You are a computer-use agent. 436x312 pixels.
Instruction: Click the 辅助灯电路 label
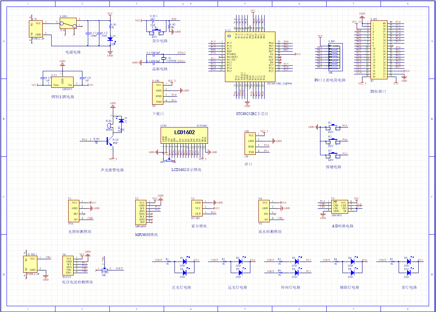[349, 287]
